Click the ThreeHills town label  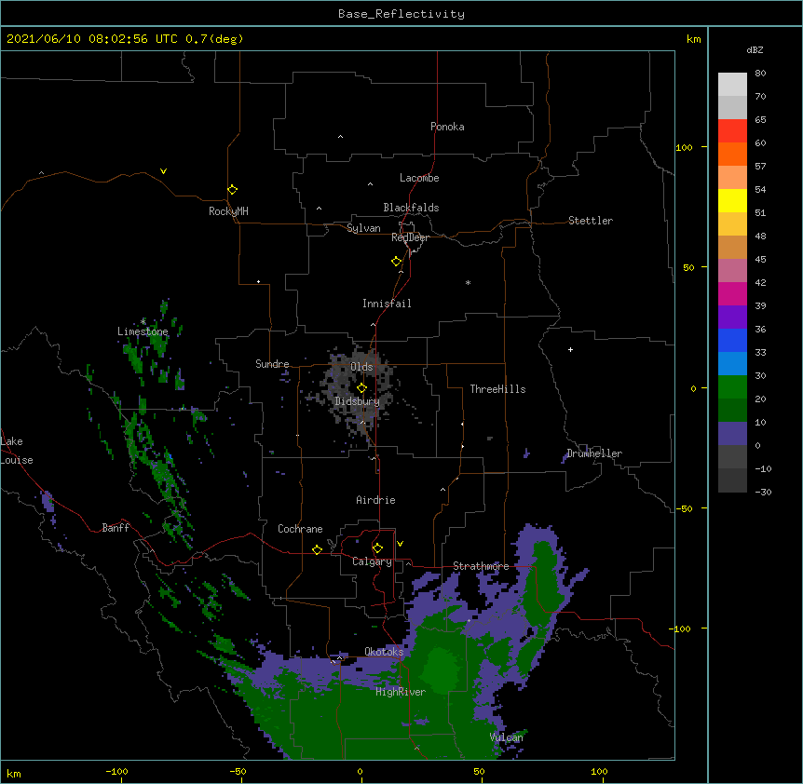click(497, 389)
